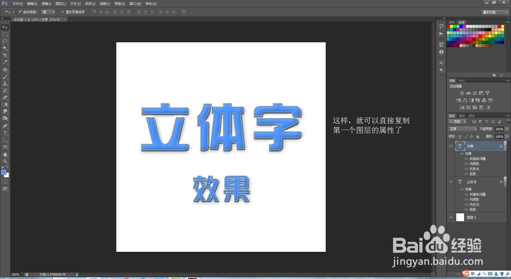511x279 pixels.
Task: Filter layers by type layers (T icon)
Action: 486,122
